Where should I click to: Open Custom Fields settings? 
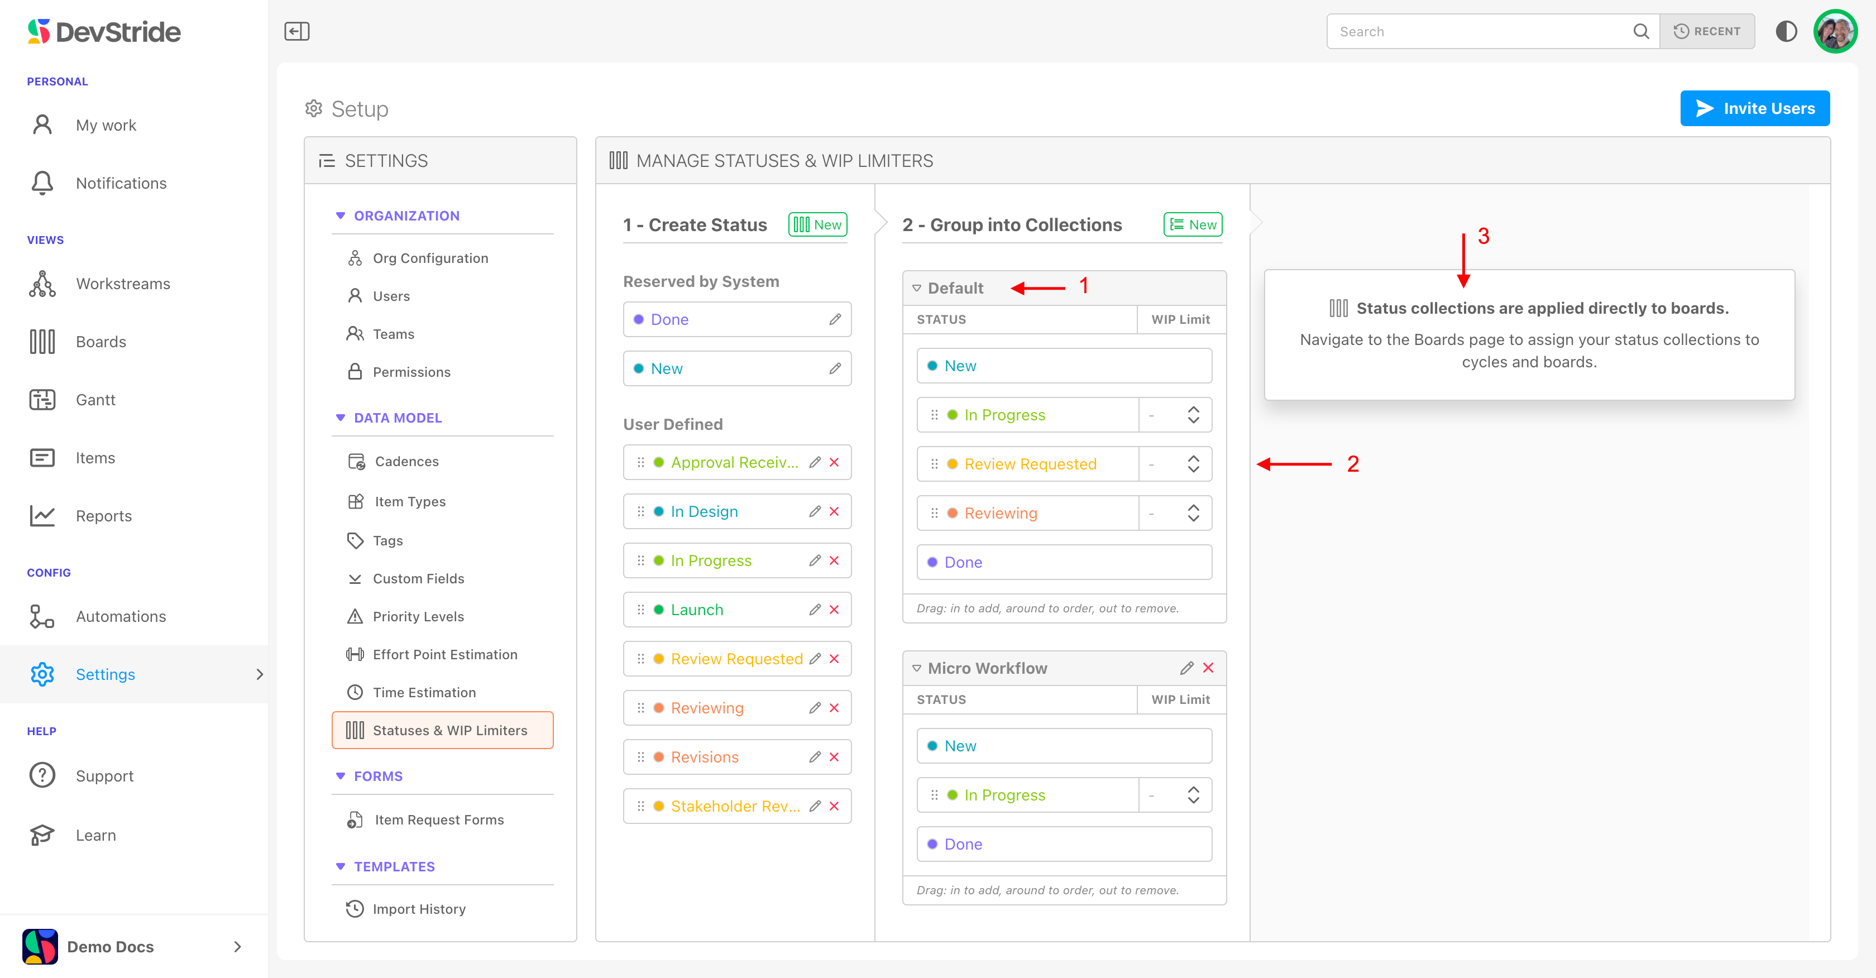pos(418,578)
